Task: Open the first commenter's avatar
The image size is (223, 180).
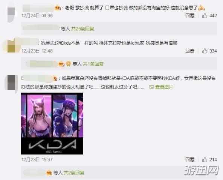Action: coord(11,15)
